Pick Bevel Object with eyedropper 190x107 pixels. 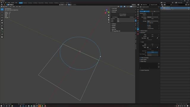[x=157, y=48]
